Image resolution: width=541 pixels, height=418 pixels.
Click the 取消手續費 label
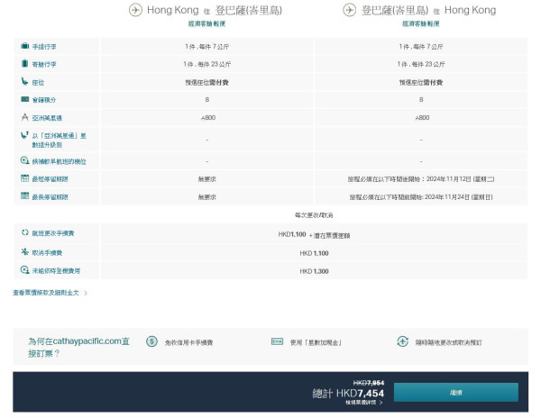pos(47,253)
